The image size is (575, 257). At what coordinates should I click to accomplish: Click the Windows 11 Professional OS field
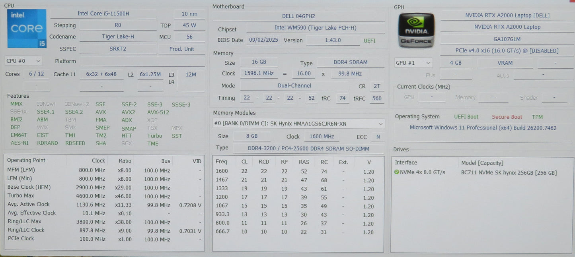[483, 128]
